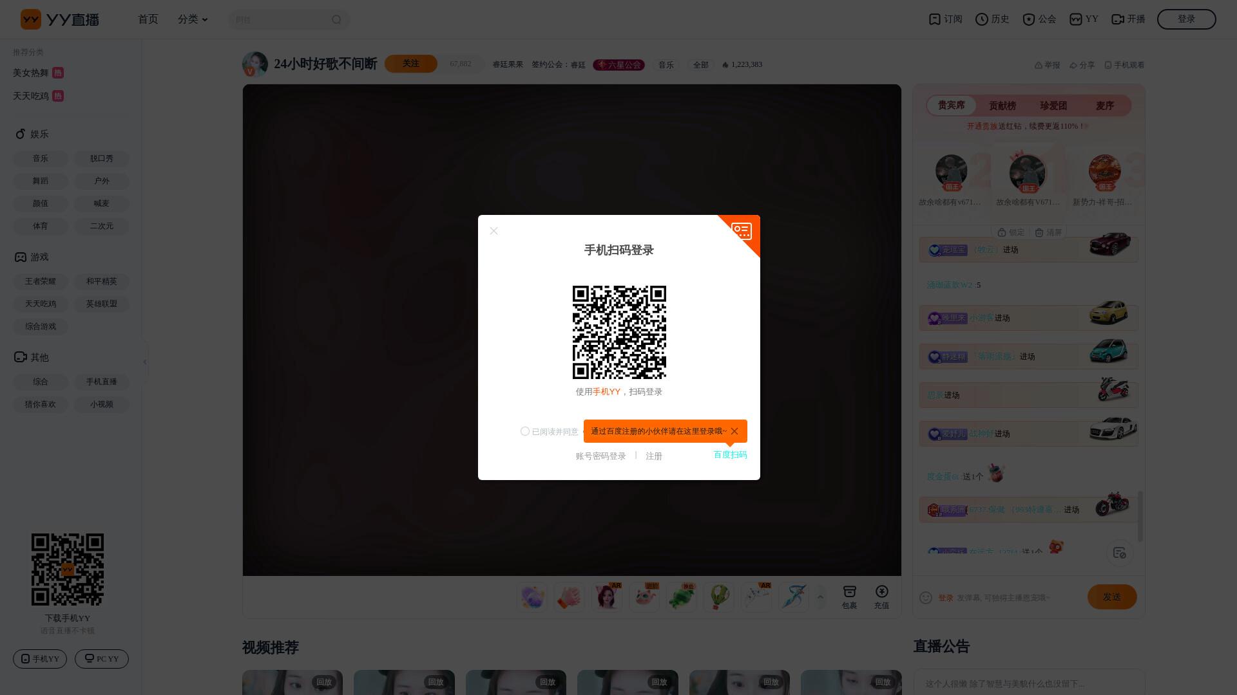Viewport: 1237px width, 695px height.
Task: Open 充值 recharge
Action: [882, 597]
